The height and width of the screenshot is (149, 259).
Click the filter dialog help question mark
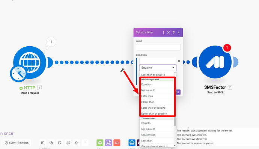pos(174,32)
